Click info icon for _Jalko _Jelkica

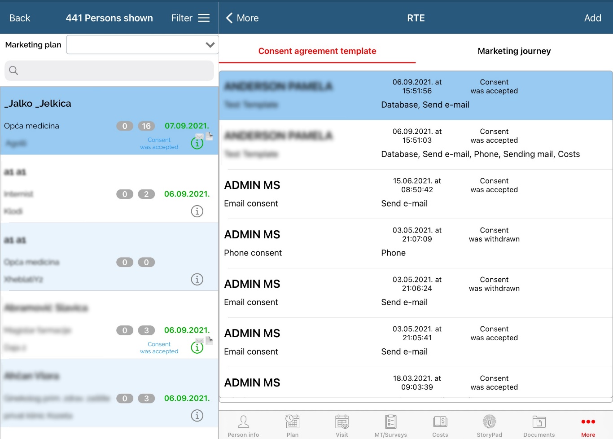[x=197, y=143]
